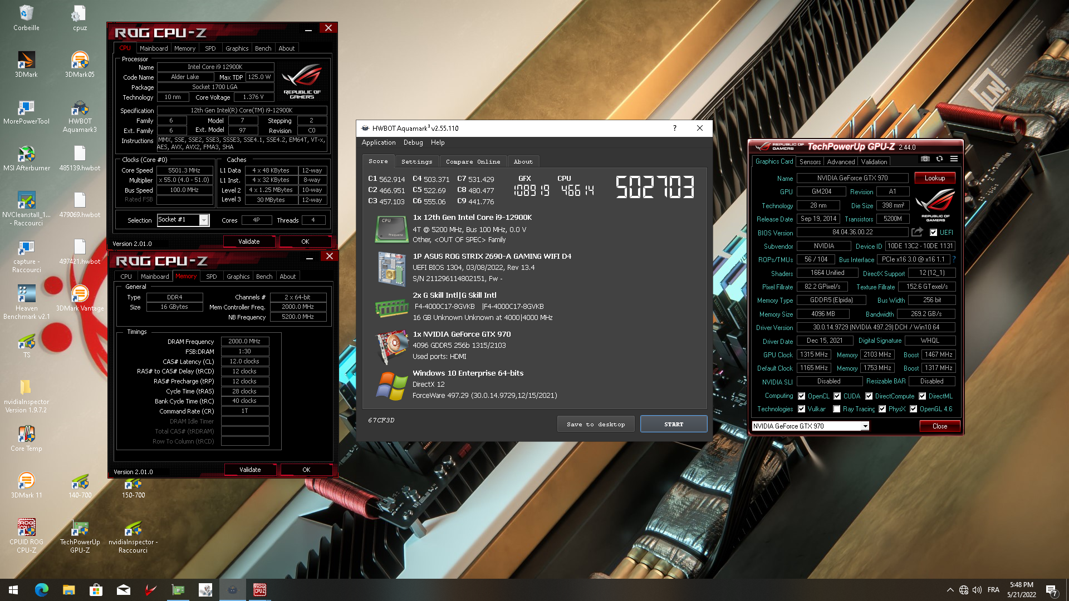Open SPD tab in CPU-Z Memory window
Viewport: 1069px width, 601px height.
click(x=212, y=277)
